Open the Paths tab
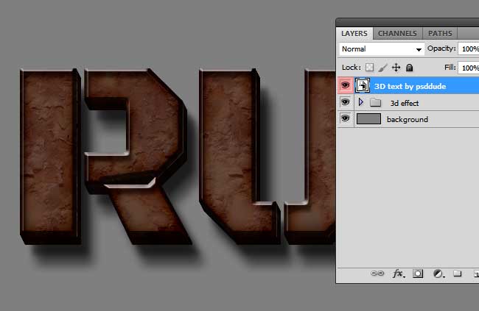479x311 pixels. 440,33
